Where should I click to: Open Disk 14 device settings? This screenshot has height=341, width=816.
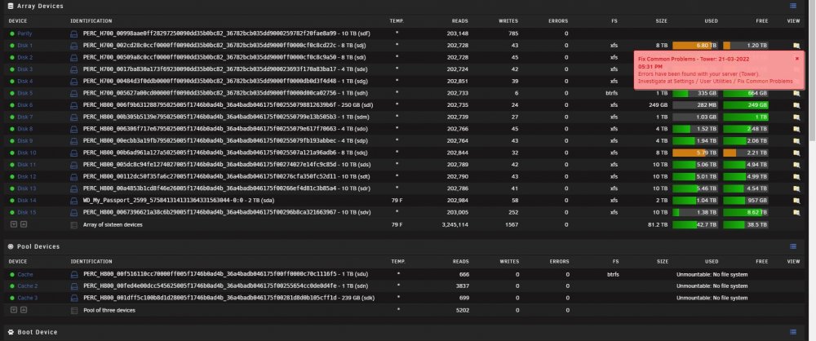click(27, 201)
